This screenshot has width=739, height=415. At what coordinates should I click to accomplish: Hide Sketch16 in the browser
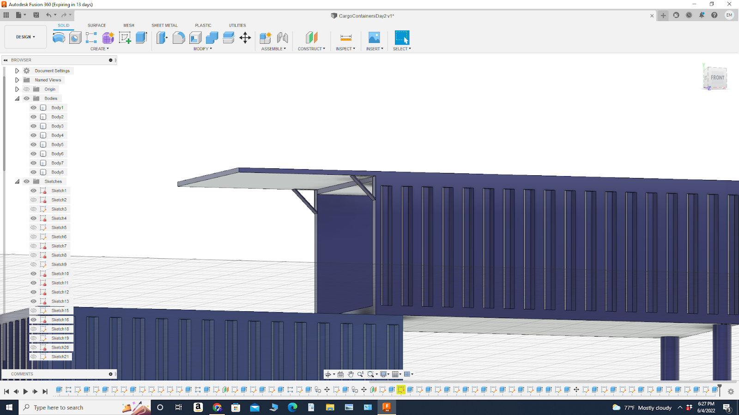(33, 320)
